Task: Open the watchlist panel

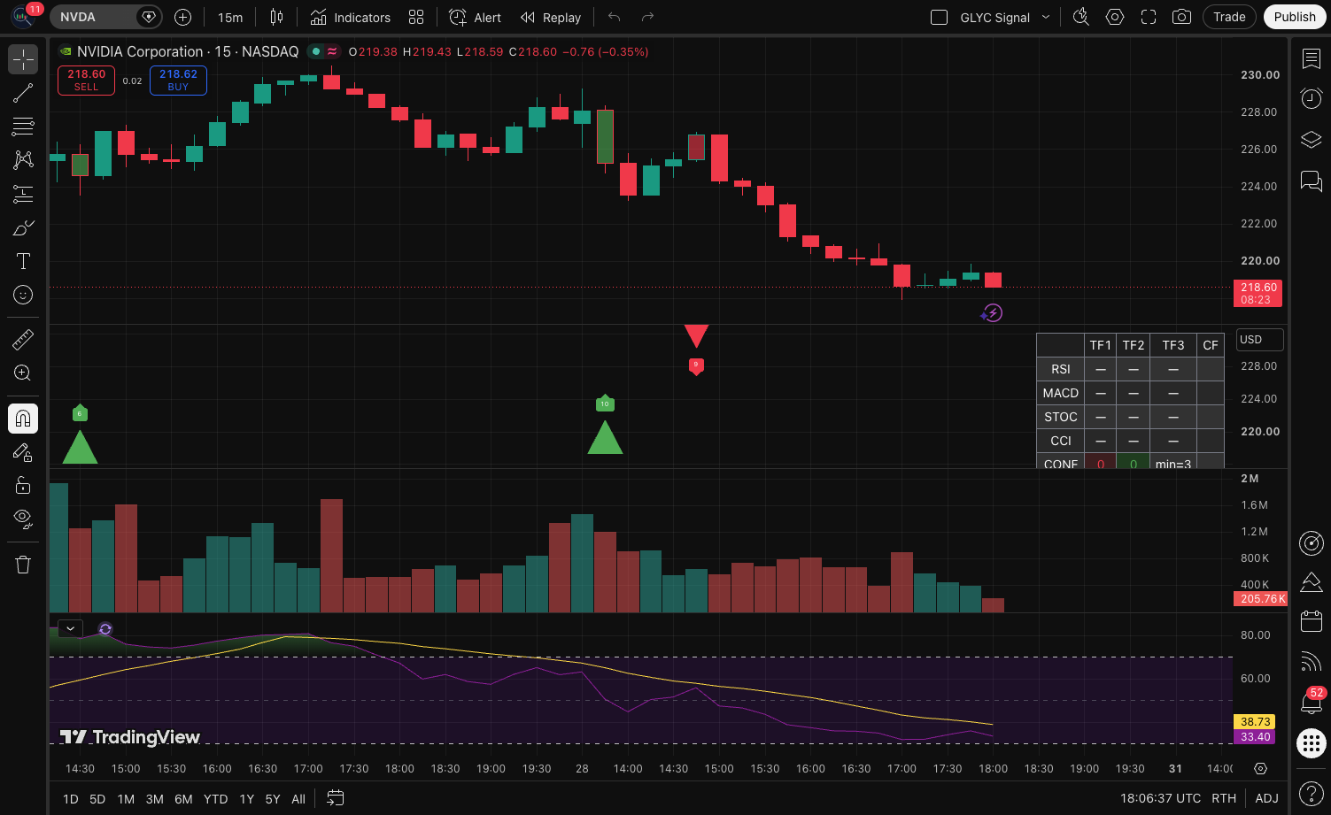Action: coord(1311,58)
